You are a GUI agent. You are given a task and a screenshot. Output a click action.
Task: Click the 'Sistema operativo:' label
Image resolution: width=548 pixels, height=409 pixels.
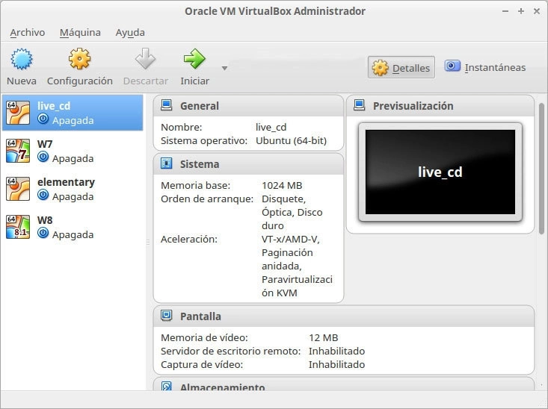[204, 141]
